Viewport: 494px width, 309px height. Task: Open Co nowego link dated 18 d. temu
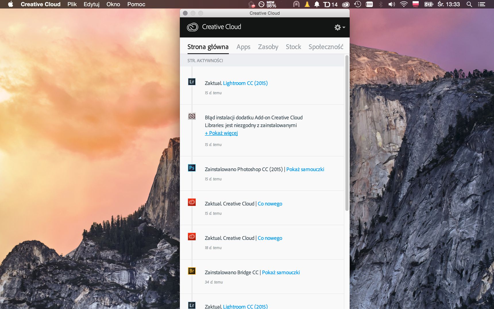tap(270, 238)
